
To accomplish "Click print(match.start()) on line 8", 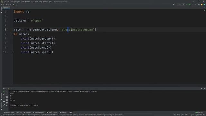I will tap(38, 43).
